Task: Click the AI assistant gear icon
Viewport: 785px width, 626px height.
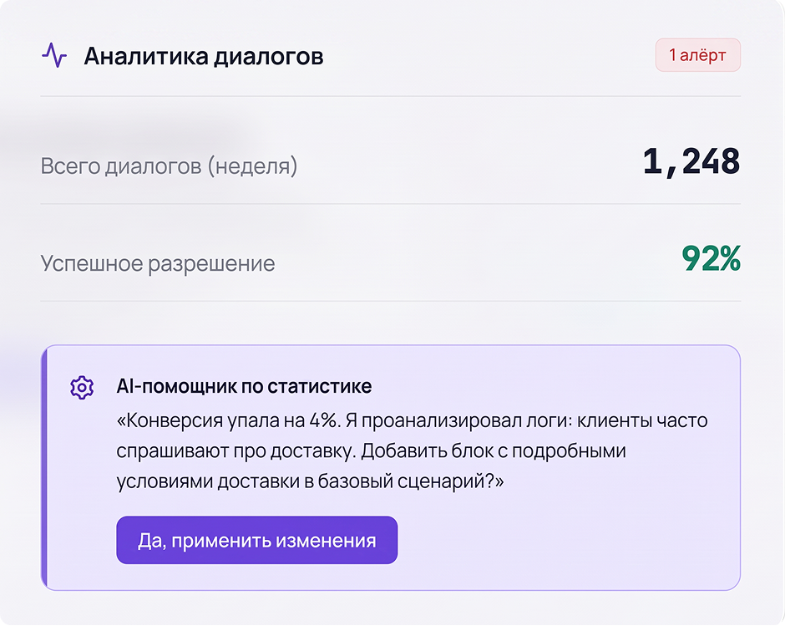Action: 82,388
